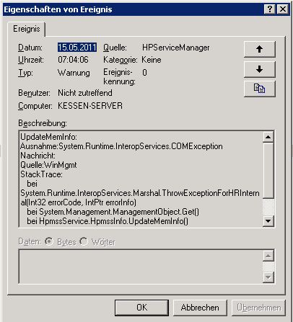Click the computer name KESSEN-SERVER

click(90, 106)
